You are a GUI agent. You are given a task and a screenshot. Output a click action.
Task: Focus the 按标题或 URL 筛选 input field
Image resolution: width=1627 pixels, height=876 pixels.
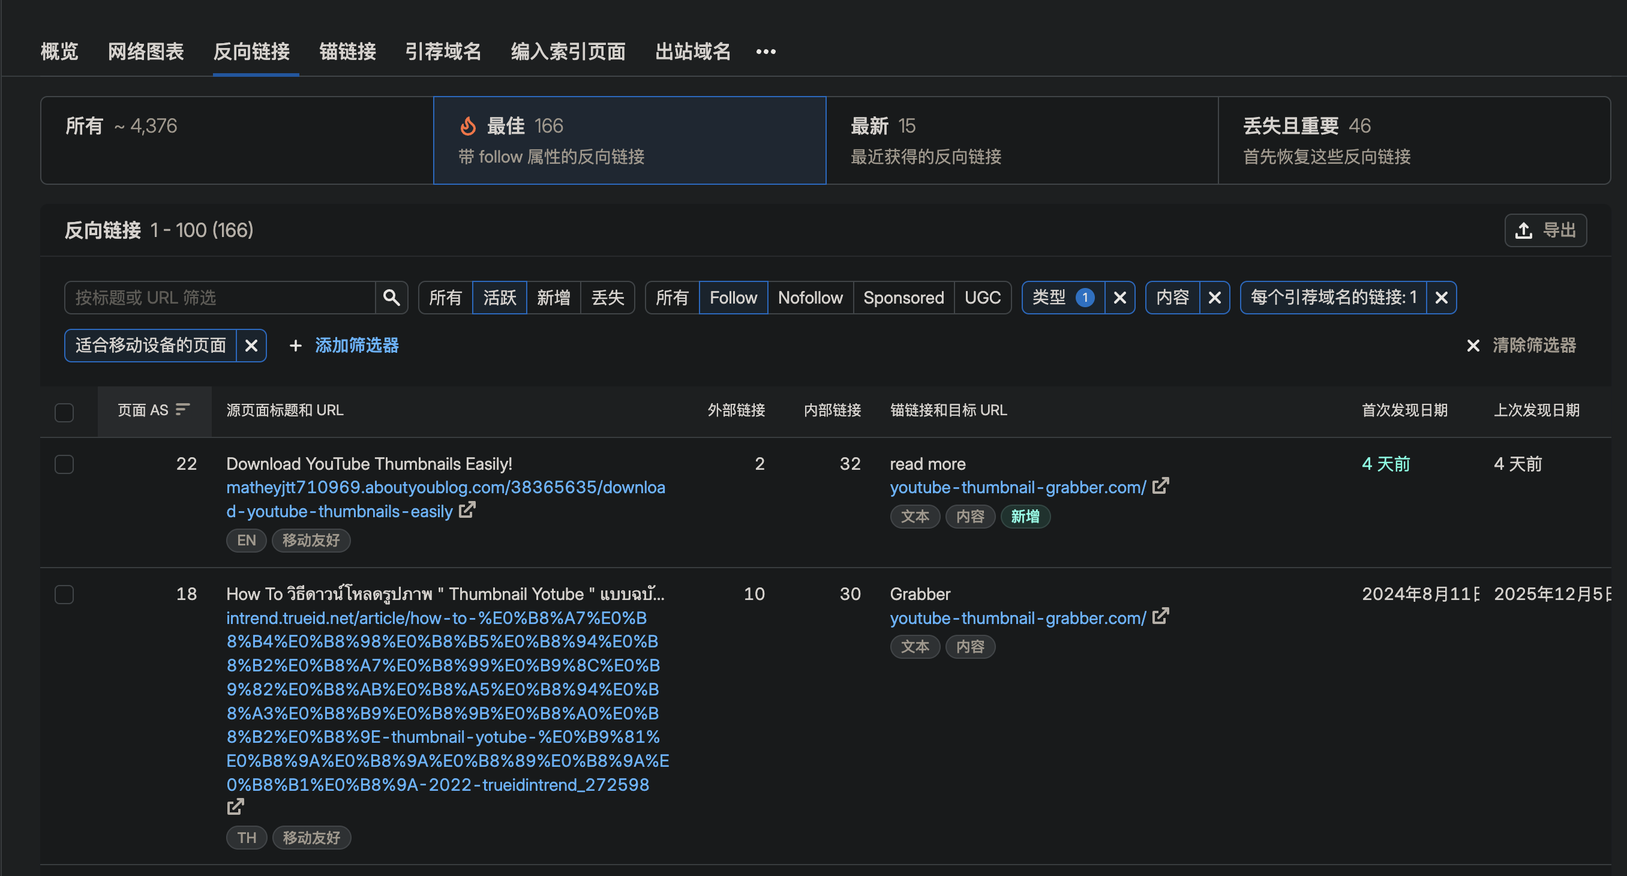[x=220, y=298]
